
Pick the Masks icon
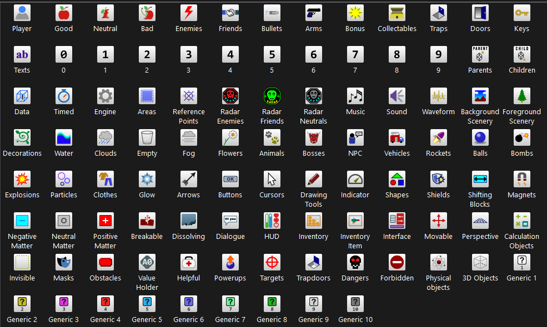click(63, 263)
